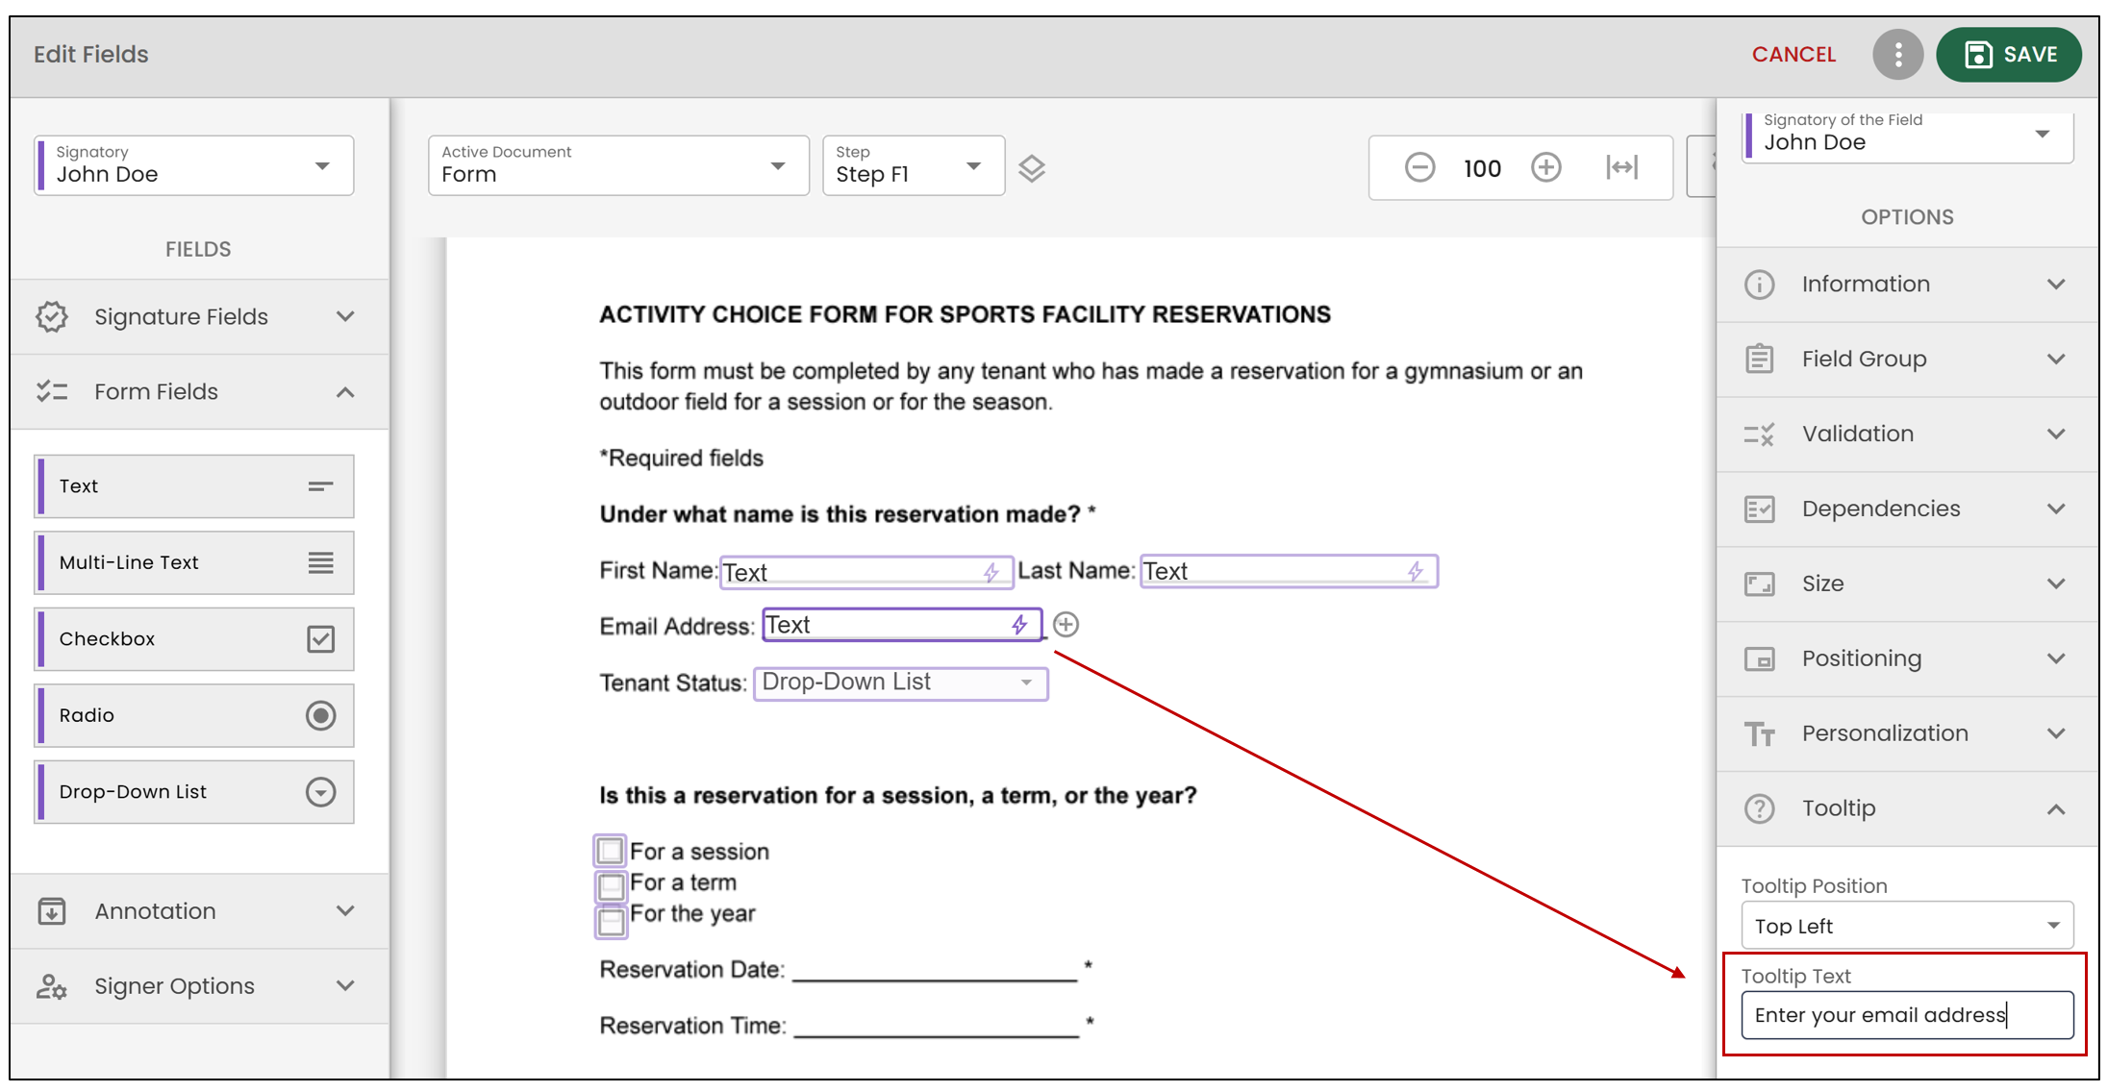Open the Active Document dropdown
Screen dimensions: 2107x1092
[618, 165]
